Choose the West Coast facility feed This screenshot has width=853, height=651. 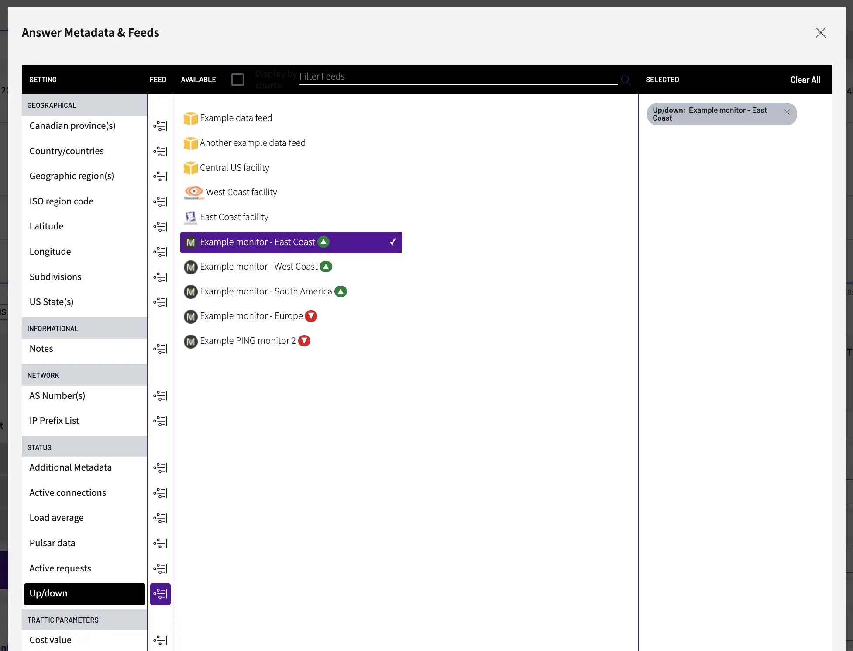pos(241,192)
